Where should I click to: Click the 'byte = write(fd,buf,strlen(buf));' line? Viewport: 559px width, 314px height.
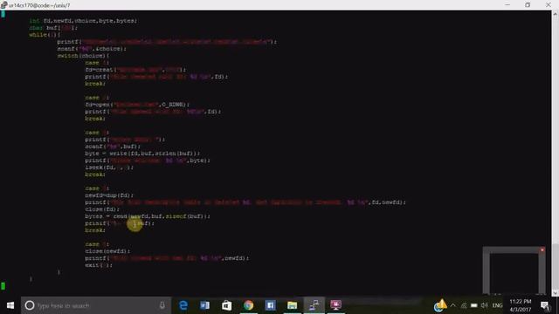pyautogui.click(x=142, y=154)
